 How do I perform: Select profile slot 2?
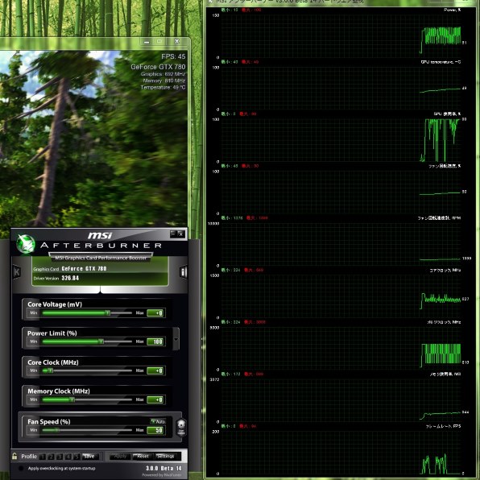51,457
